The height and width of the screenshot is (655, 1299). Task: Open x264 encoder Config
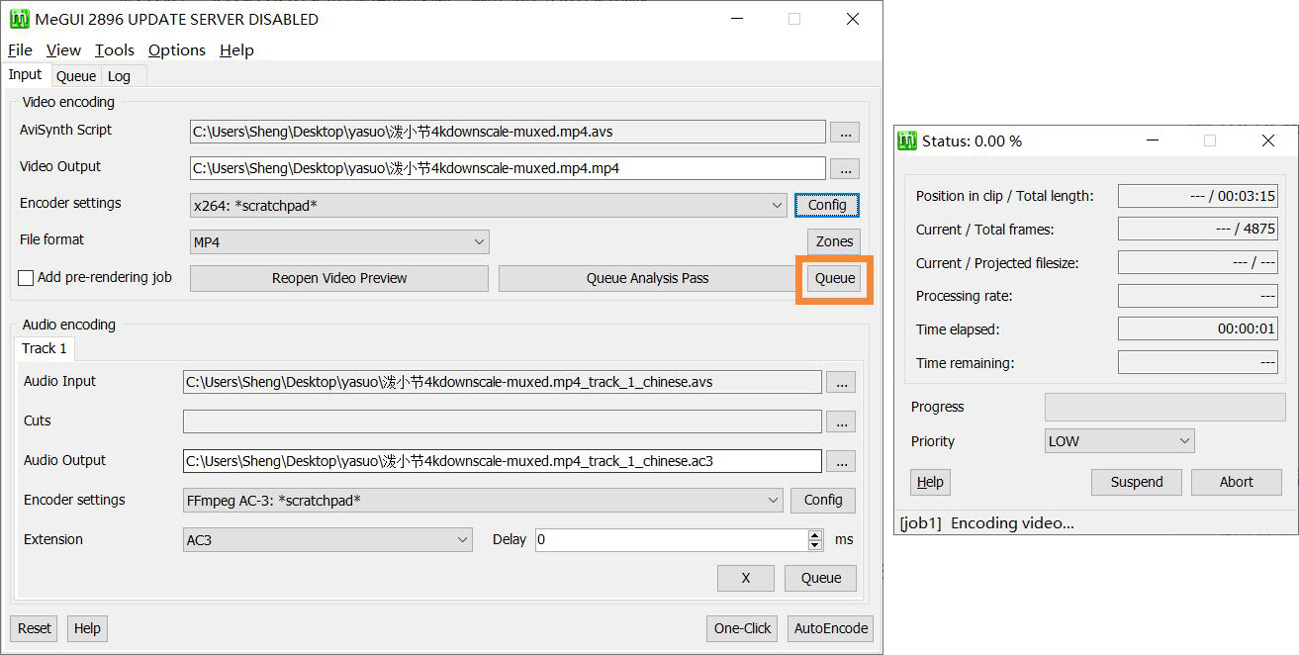click(x=827, y=205)
